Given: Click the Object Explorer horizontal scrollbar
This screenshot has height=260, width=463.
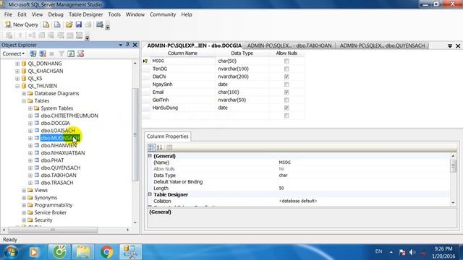Looking at the screenshot, I should [53, 230].
